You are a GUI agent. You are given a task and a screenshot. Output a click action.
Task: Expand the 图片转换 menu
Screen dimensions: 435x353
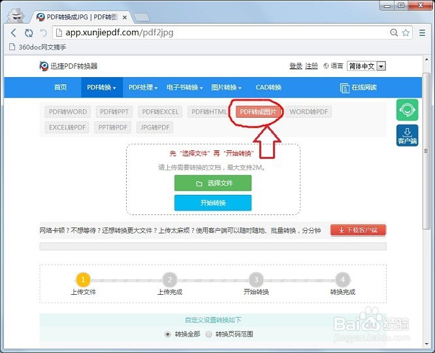(226, 88)
